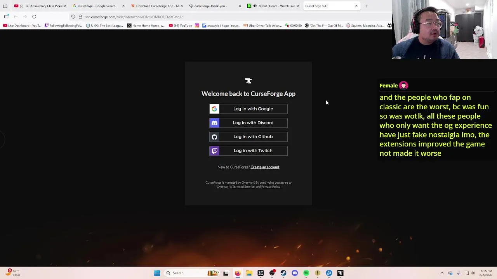497x279 pixels.
Task: Open the Terms of Service link
Action: pyautogui.click(x=243, y=187)
